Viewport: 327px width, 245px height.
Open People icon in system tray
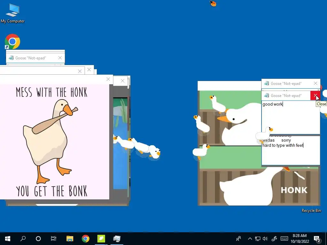tap(239, 239)
